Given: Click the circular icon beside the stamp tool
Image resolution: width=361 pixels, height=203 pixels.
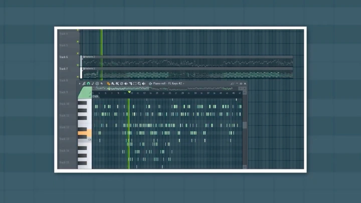Looking at the screenshot, I should pyautogui.click(x=97, y=84).
